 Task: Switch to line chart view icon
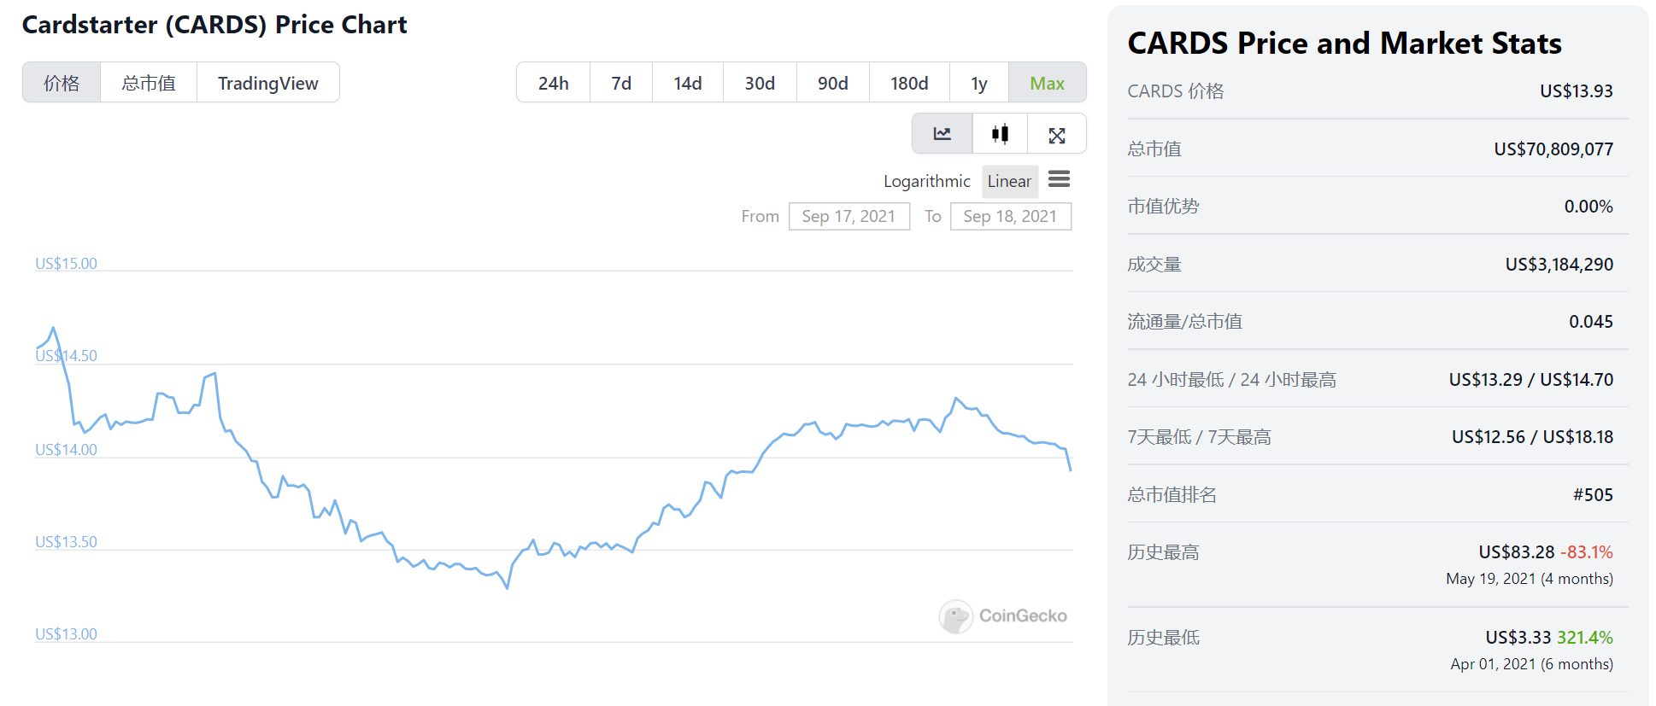(x=943, y=134)
